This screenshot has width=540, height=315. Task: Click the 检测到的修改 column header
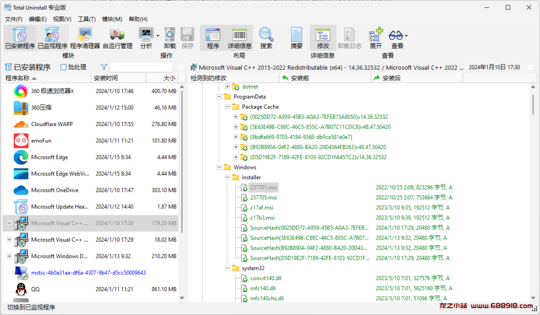click(234, 78)
